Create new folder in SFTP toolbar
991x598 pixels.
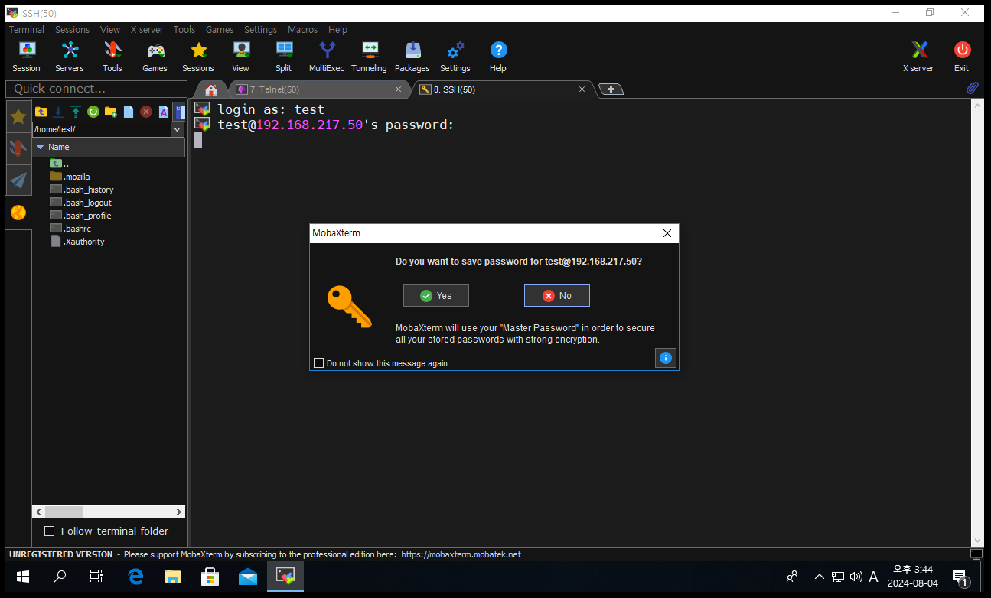point(111,112)
